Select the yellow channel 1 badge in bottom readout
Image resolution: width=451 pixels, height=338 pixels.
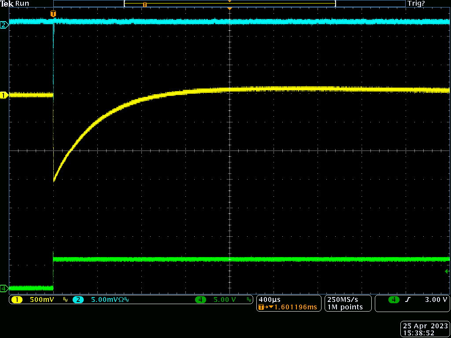pos(17,300)
